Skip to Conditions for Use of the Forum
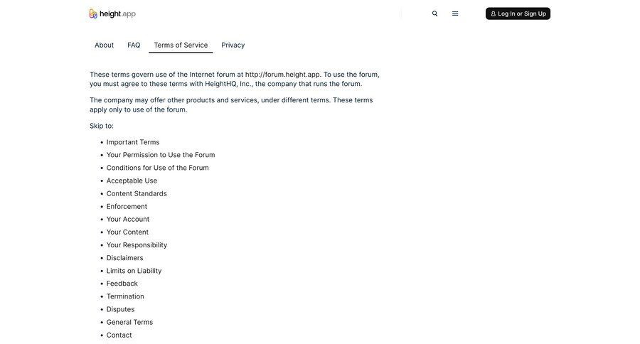Viewport: 640px width, 344px height. [x=158, y=168]
